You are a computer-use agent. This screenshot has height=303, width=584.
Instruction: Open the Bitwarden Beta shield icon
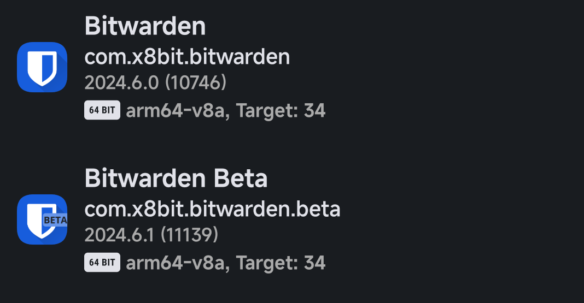pos(42,219)
